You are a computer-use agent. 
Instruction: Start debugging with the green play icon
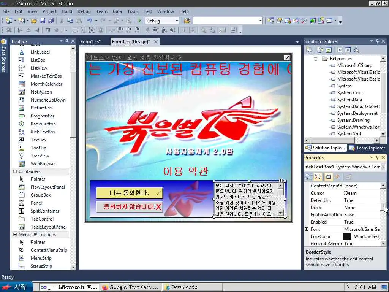(x=139, y=21)
